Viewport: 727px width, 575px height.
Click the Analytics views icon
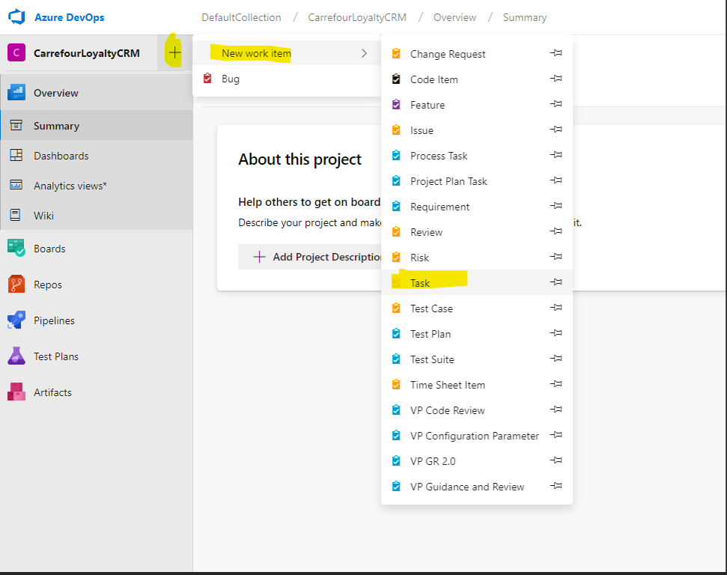click(x=16, y=185)
